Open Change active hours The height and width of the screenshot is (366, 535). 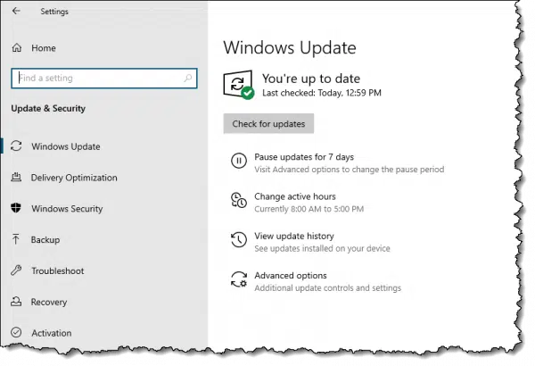point(295,197)
